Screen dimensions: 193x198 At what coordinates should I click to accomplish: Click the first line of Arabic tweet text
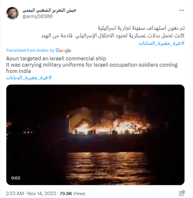point(141,28)
